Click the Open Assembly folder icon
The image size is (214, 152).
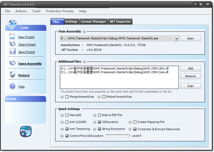click(13, 63)
